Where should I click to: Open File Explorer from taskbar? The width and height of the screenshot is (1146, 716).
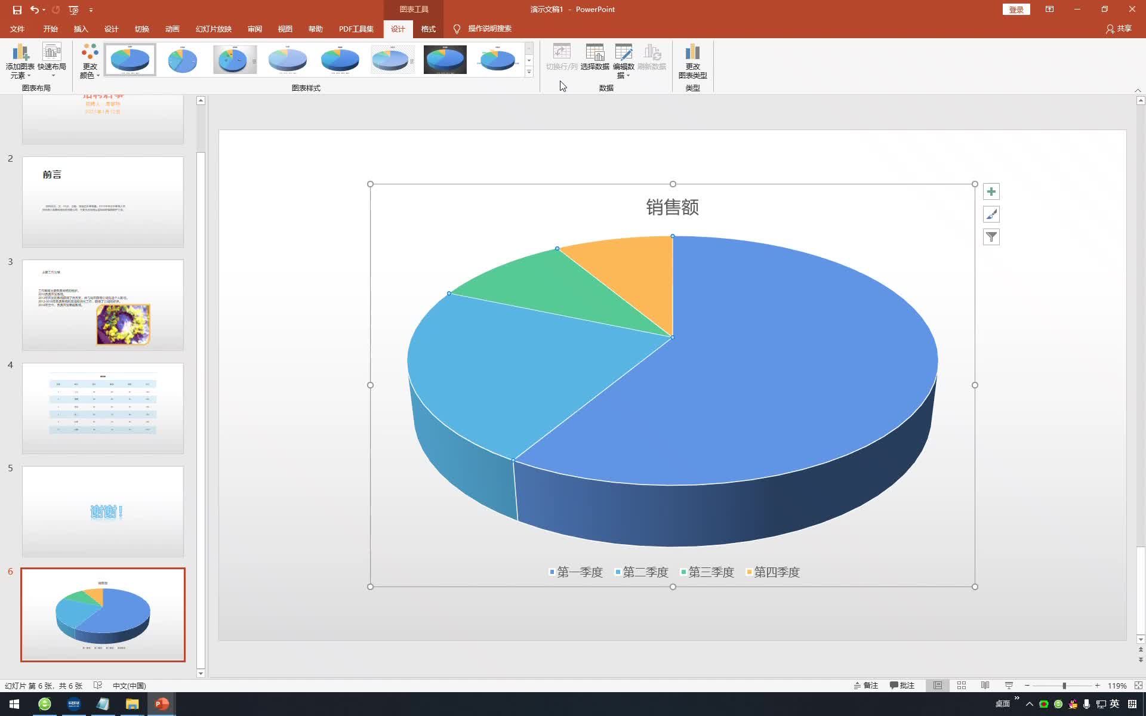(132, 704)
